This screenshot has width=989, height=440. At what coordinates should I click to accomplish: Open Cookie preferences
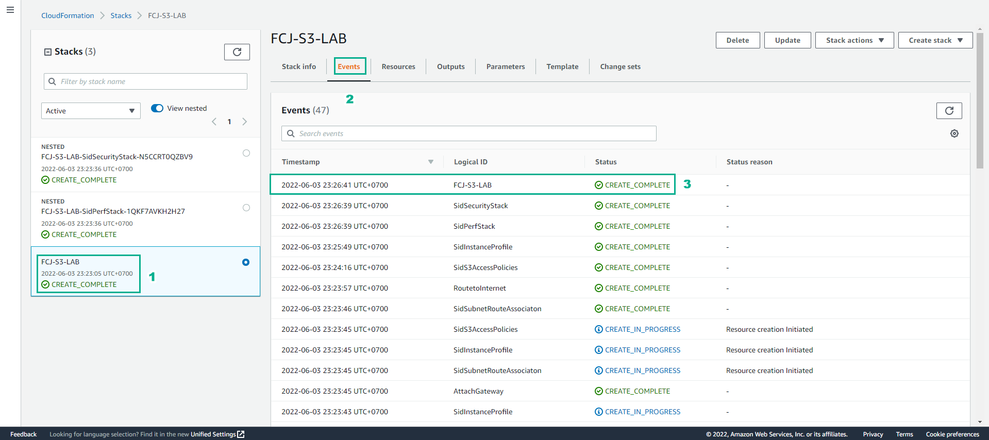click(952, 434)
